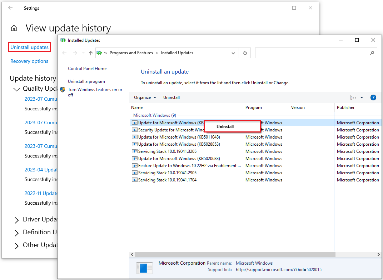383x280 pixels.
Task: Click the icon of the Security Update row
Action: [135, 130]
